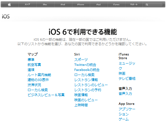This screenshot has width=168, height=121.
Task: Click the 建物の3D表示 link
Action: 38,80
